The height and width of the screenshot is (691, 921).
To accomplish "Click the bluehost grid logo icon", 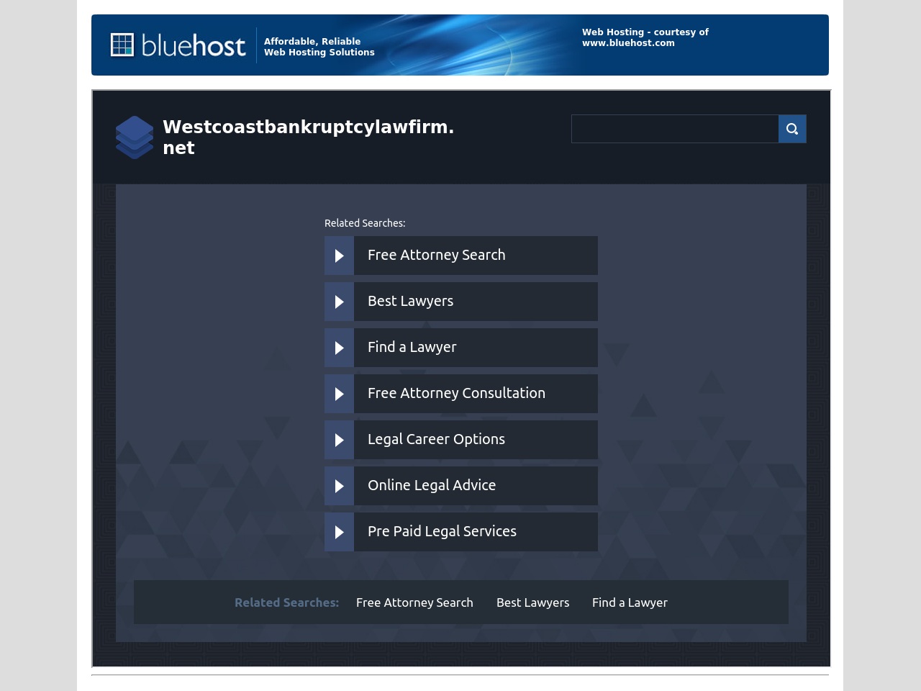I will click(122, 45).
